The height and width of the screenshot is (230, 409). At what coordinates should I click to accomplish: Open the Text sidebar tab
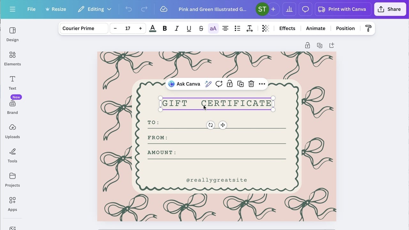click(12, 83)
